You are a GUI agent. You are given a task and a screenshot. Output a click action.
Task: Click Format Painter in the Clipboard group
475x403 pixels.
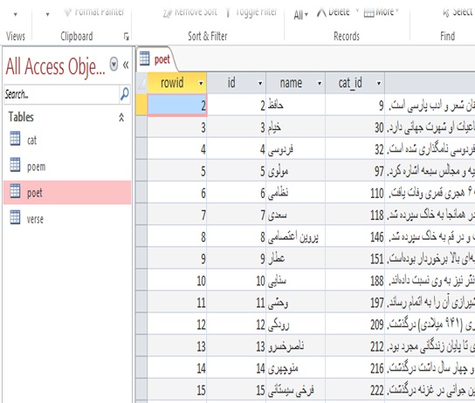pos(94,12)
